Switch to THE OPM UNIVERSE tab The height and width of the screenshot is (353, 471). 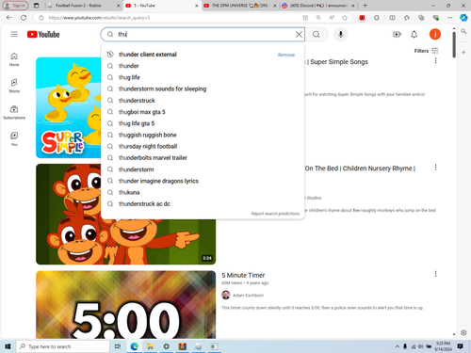(240, 6)
